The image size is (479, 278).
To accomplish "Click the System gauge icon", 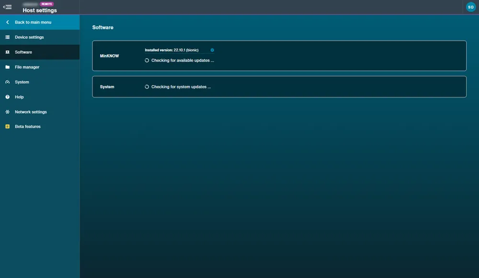I will point(7,82).
